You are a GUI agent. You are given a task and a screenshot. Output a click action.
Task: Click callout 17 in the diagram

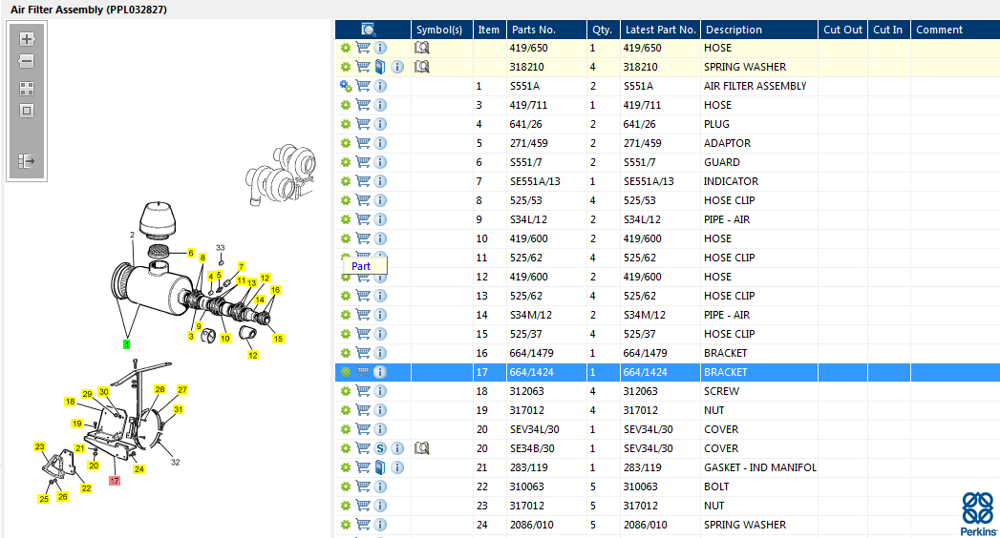[x=115, y=481]
